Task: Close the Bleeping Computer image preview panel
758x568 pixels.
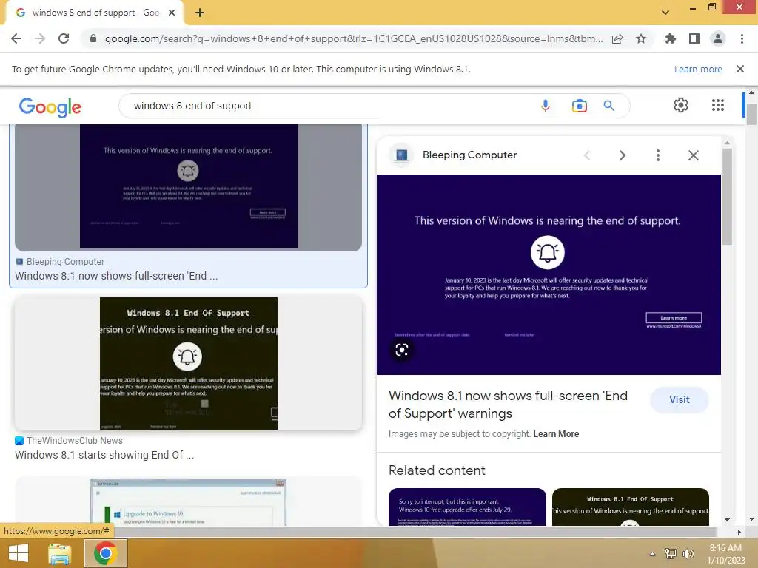Action: click(693, 155)
